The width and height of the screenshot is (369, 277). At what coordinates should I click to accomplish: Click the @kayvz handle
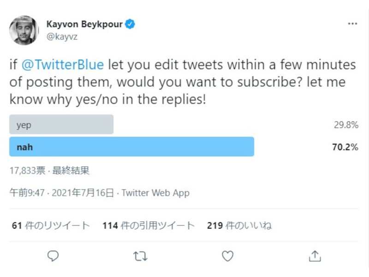coord(62,37)
